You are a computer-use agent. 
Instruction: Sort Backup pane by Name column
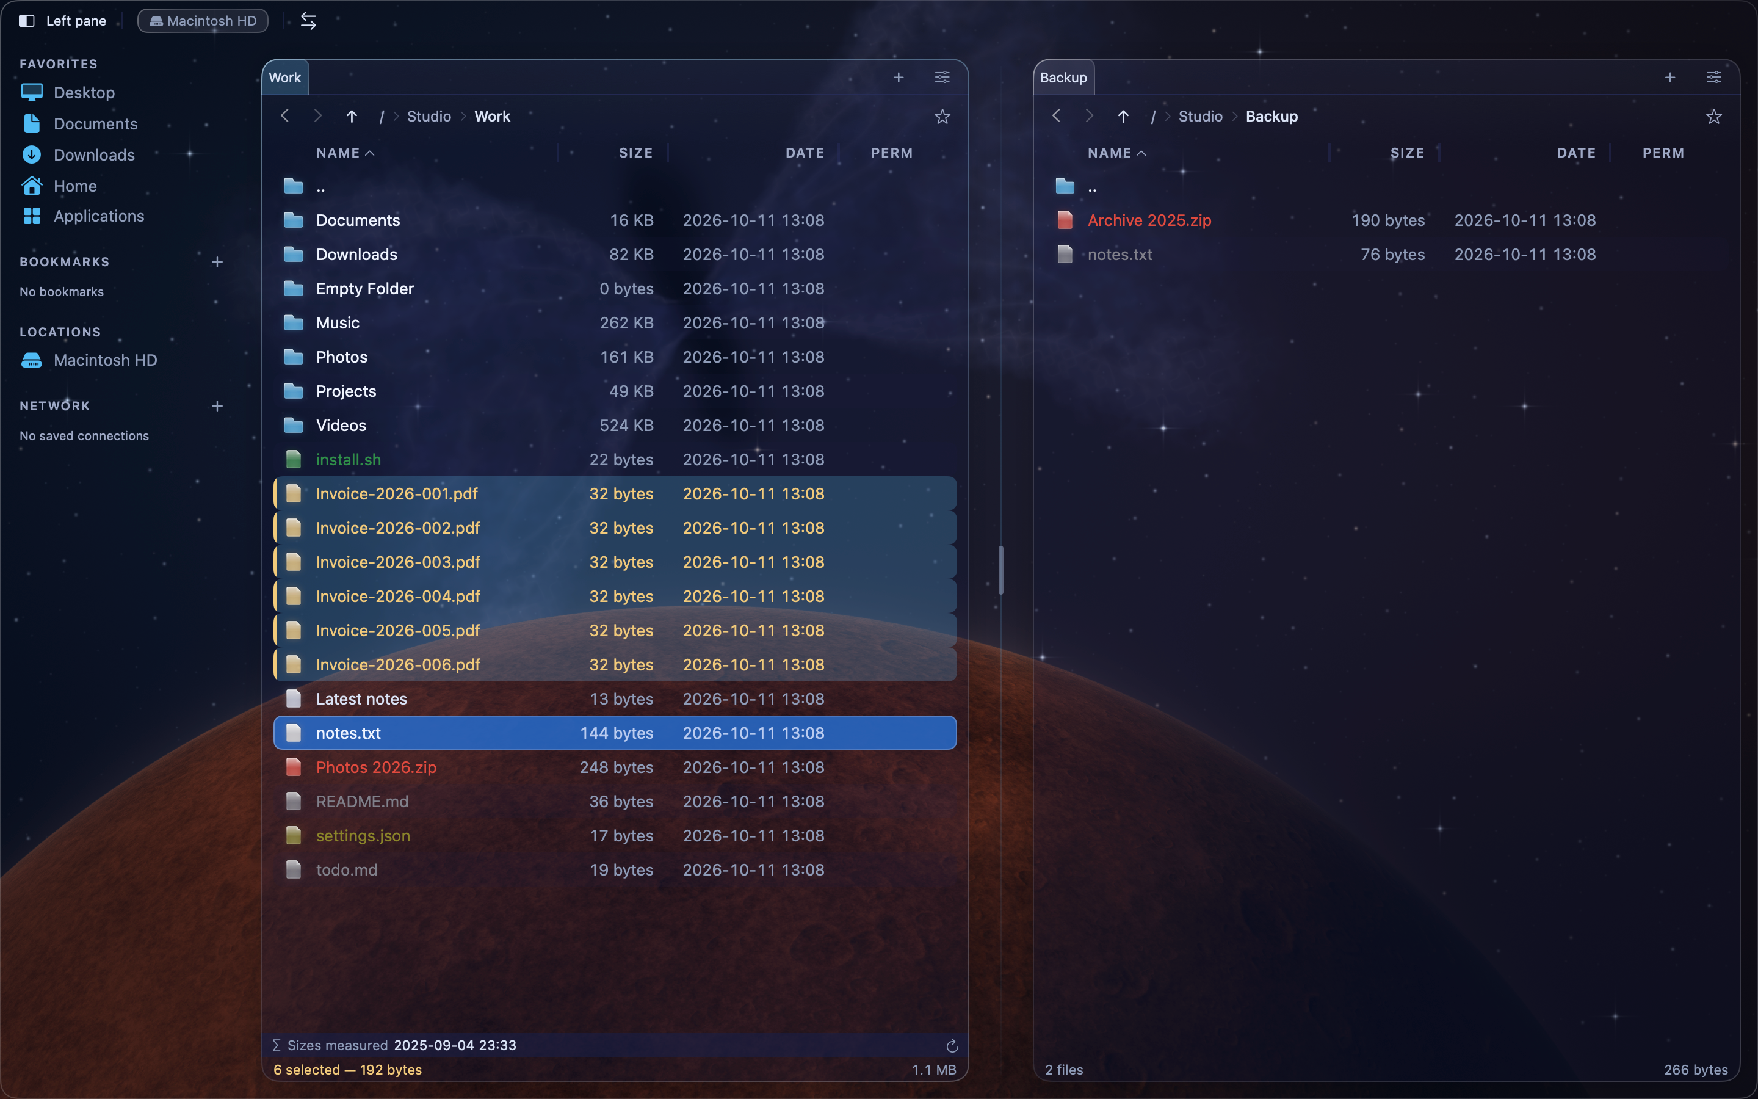coord(1116,153)
